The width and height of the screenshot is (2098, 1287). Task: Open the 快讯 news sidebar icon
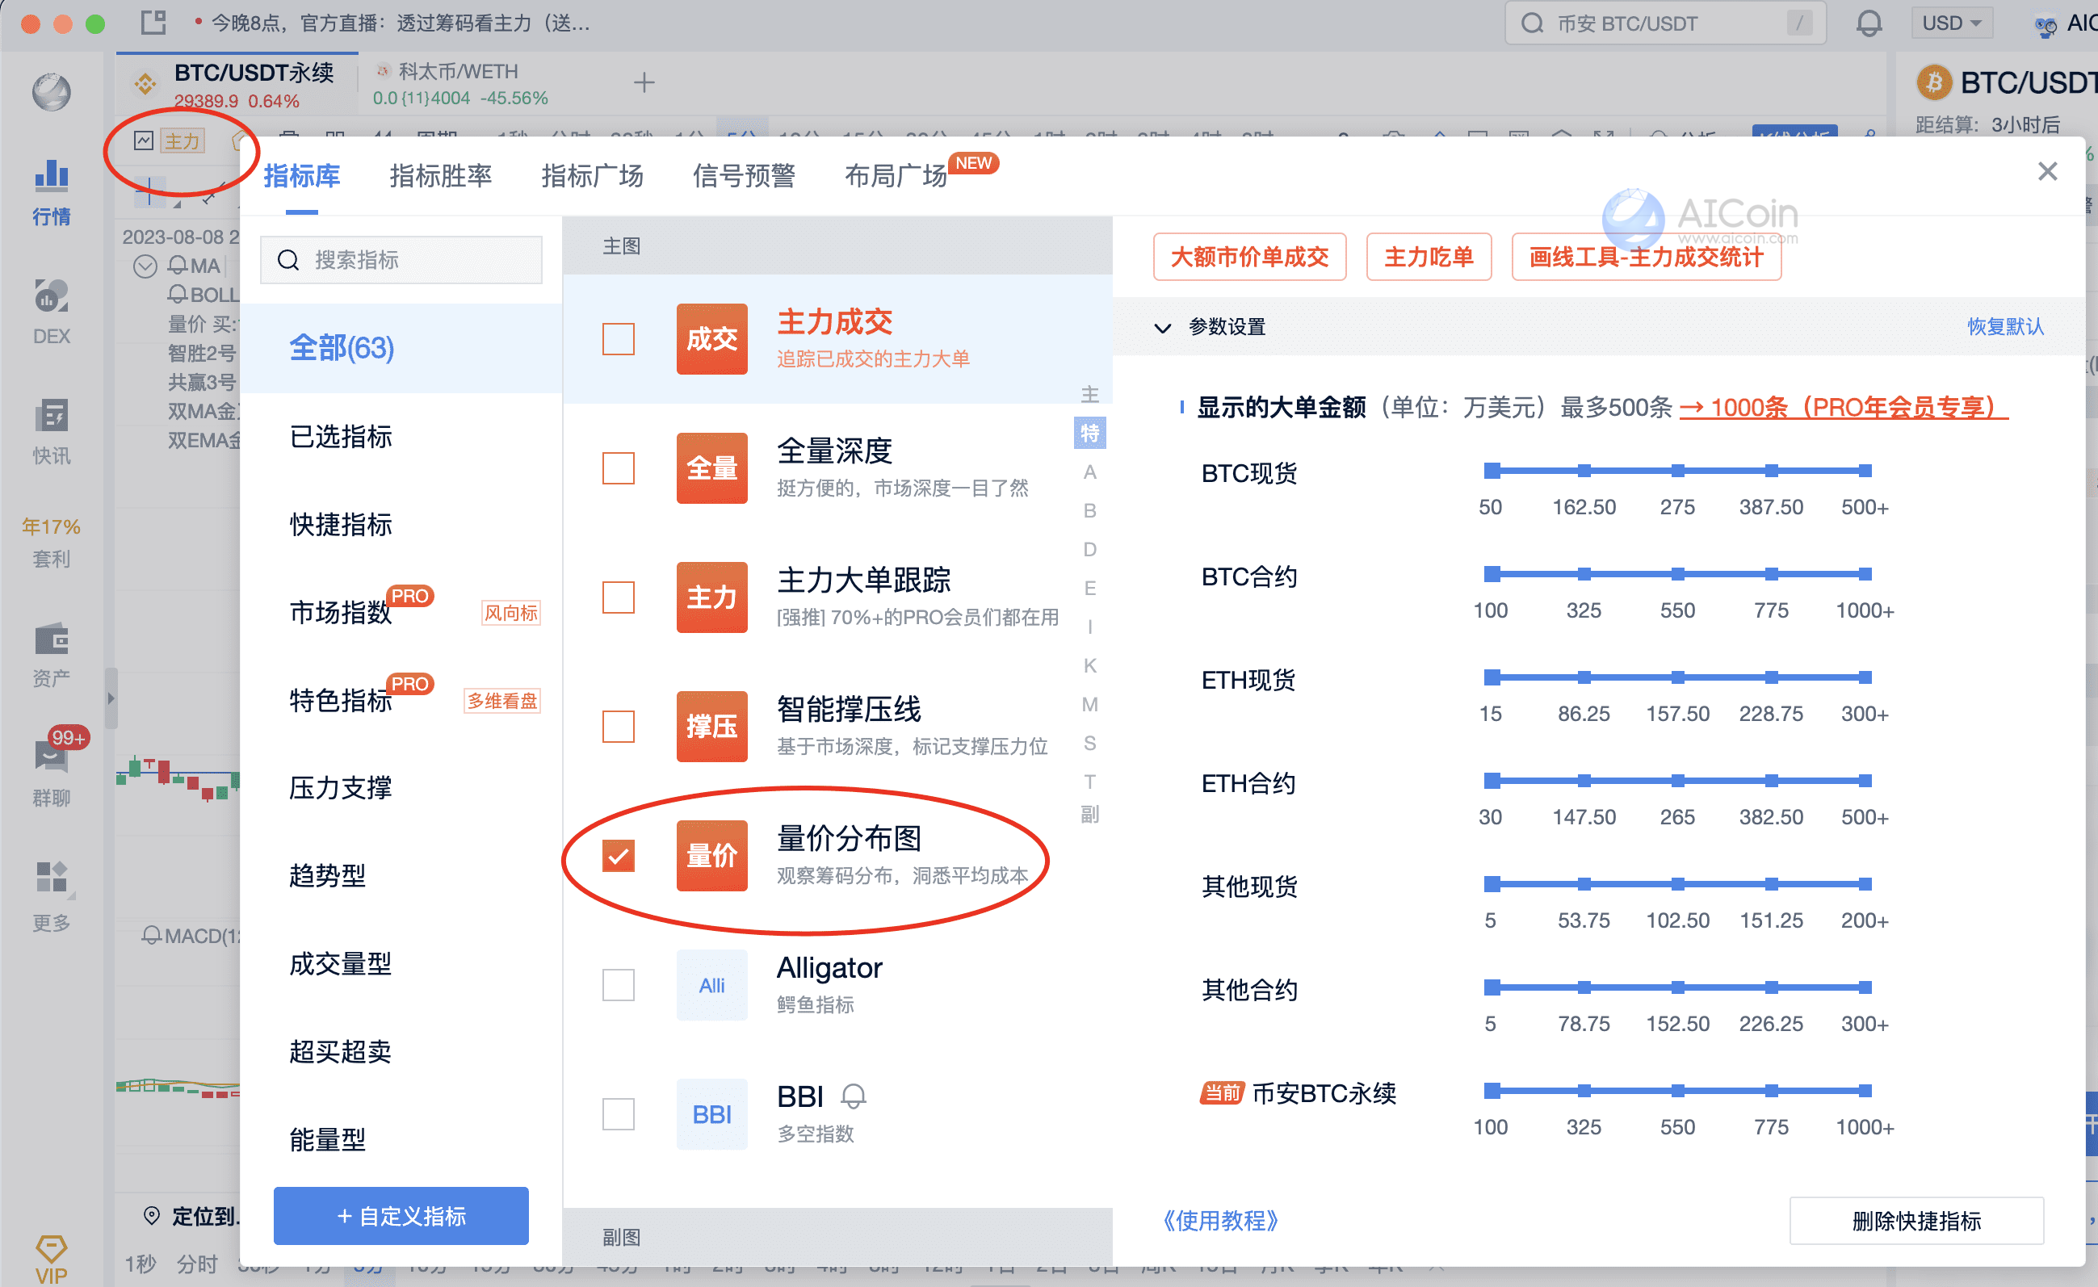coord(51,431)
